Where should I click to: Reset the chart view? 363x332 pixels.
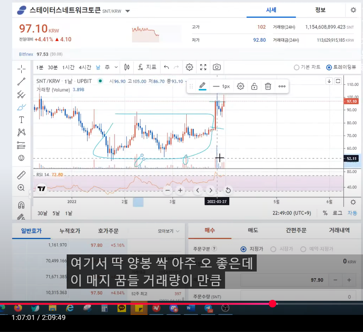(228, 191)
